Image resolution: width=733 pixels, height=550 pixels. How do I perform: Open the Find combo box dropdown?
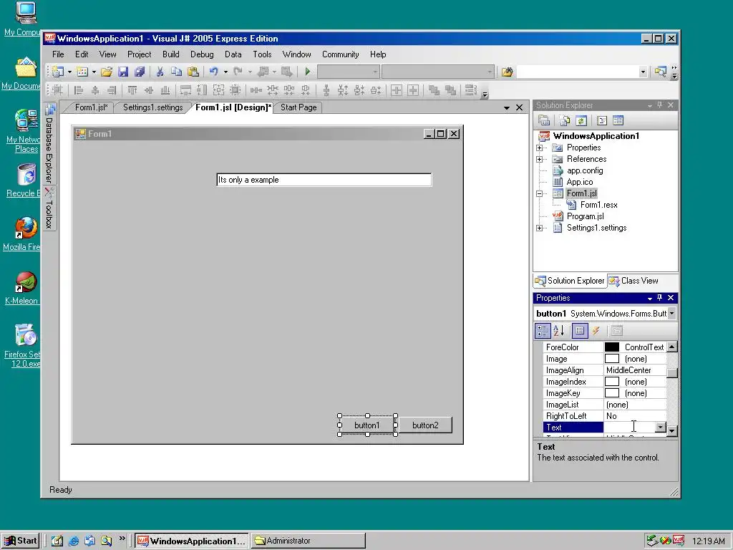tap(643, 72)
